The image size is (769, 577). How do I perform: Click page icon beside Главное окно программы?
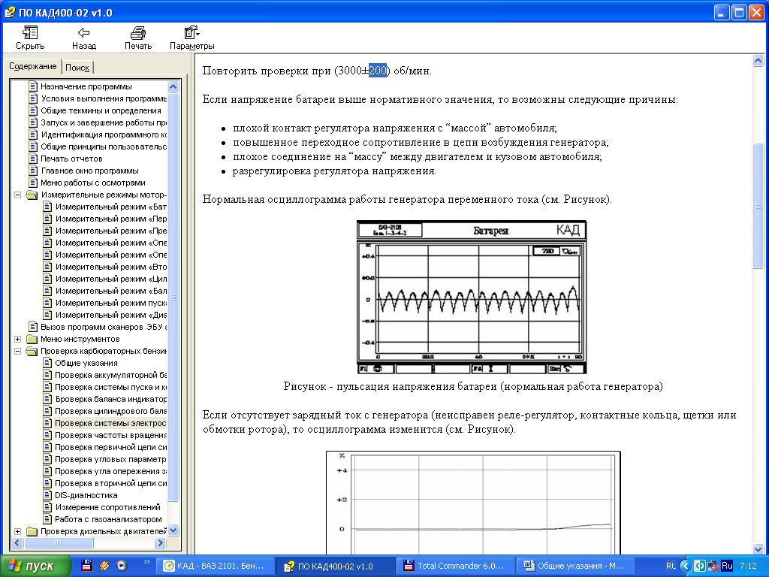coord(33,171)
